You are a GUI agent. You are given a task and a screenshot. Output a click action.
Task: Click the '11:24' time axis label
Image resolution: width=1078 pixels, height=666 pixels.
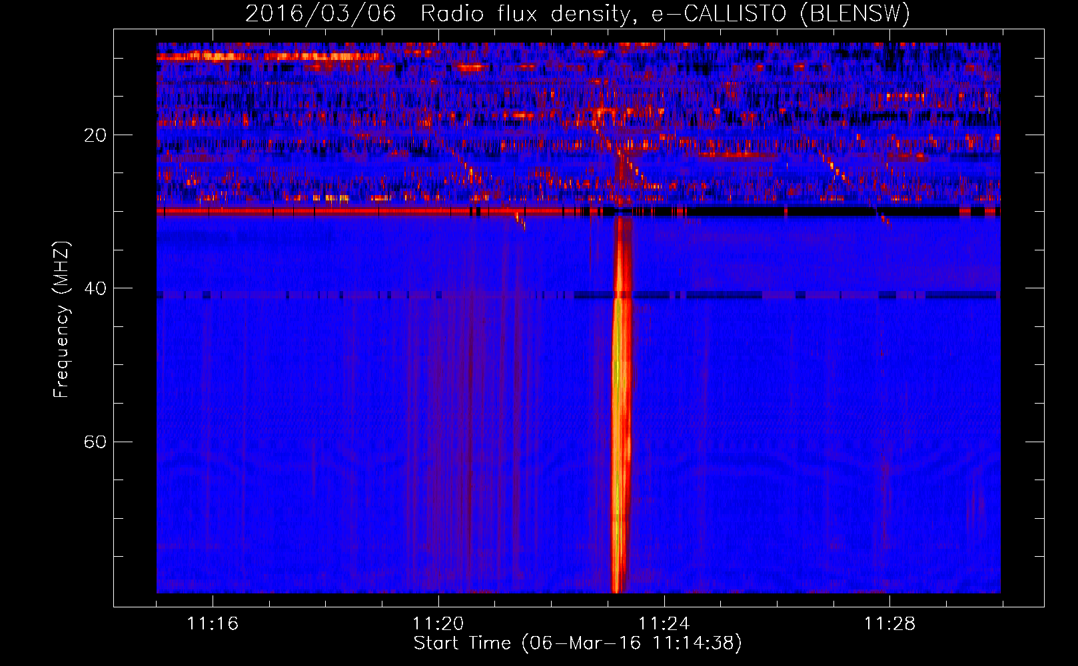coord(664,623)
